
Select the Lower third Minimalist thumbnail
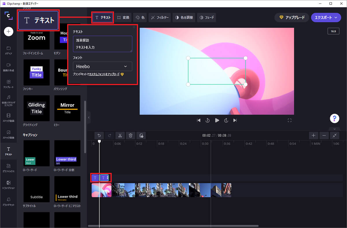point(67,189)
